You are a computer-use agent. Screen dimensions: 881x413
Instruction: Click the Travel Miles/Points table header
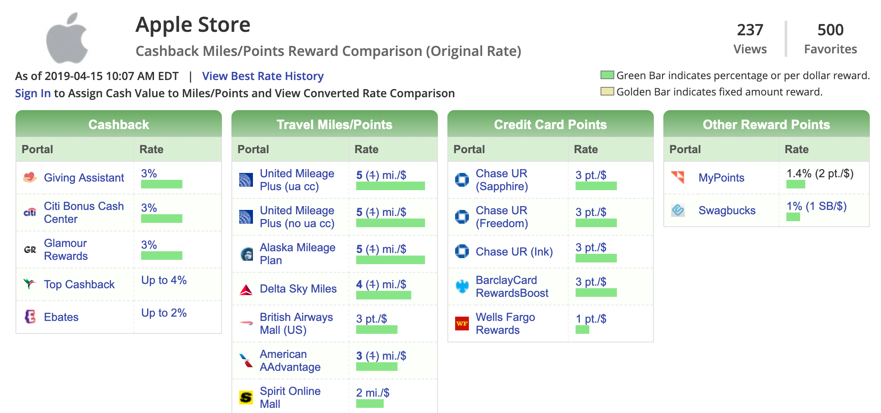[334, 124]
